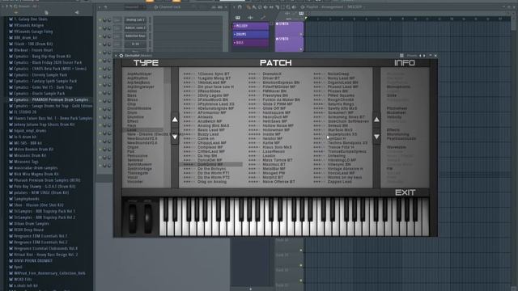Select previous preset arrow in plugin title bar
Screen dimensions: 518x291
420,56
